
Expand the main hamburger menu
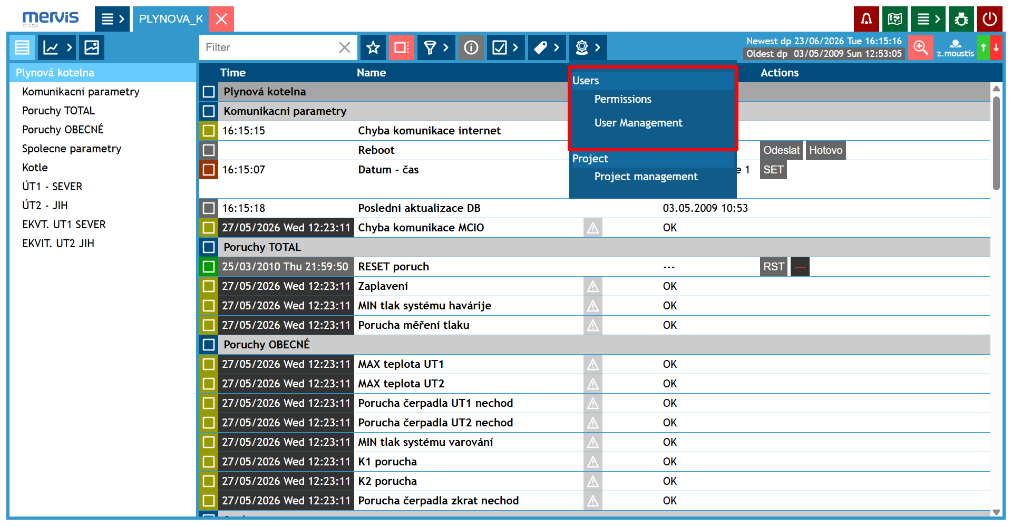[112, 19]
